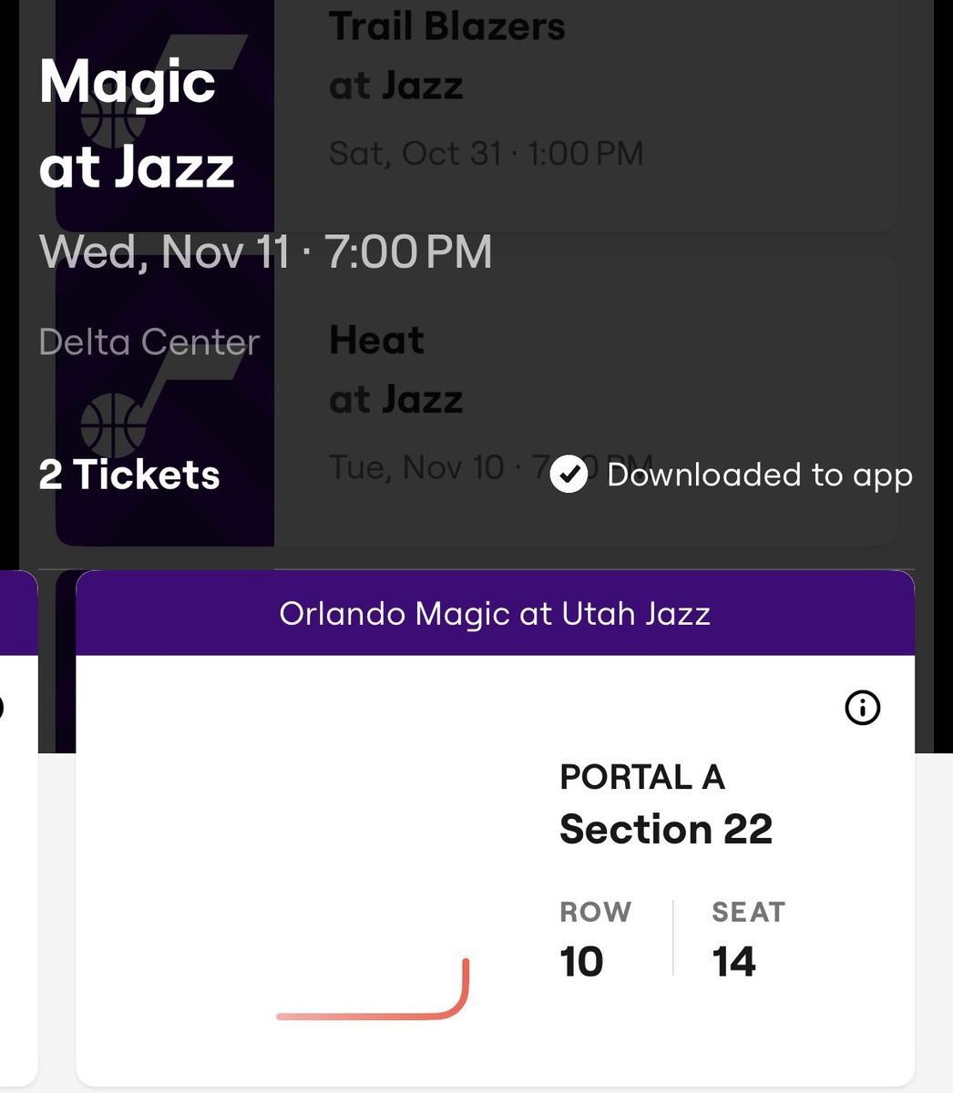Image resolution: width=953 pixels, height=1093 pixels.
Task: Tap the Wed, Nov 11 7:00 PM date
Action: (x=265, y=251)
